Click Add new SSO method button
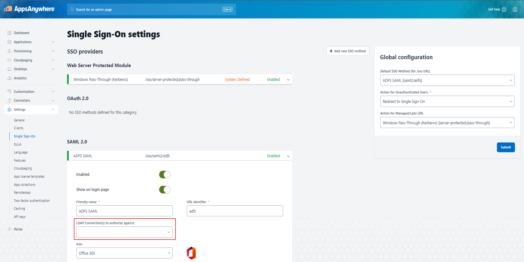Screen dimensions: 524x262 point(348,51)
